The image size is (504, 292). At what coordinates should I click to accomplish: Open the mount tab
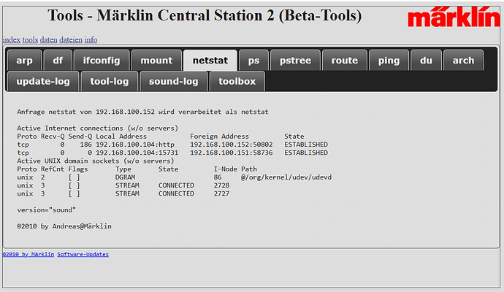point(156,61)
